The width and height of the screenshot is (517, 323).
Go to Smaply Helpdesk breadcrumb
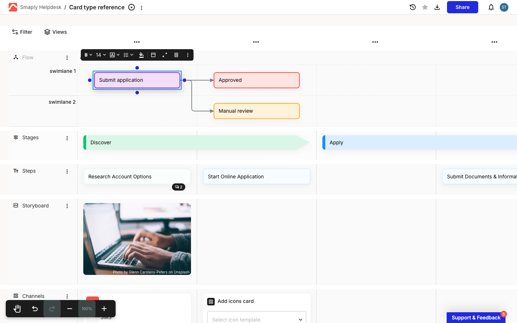(x=41, y=7)
